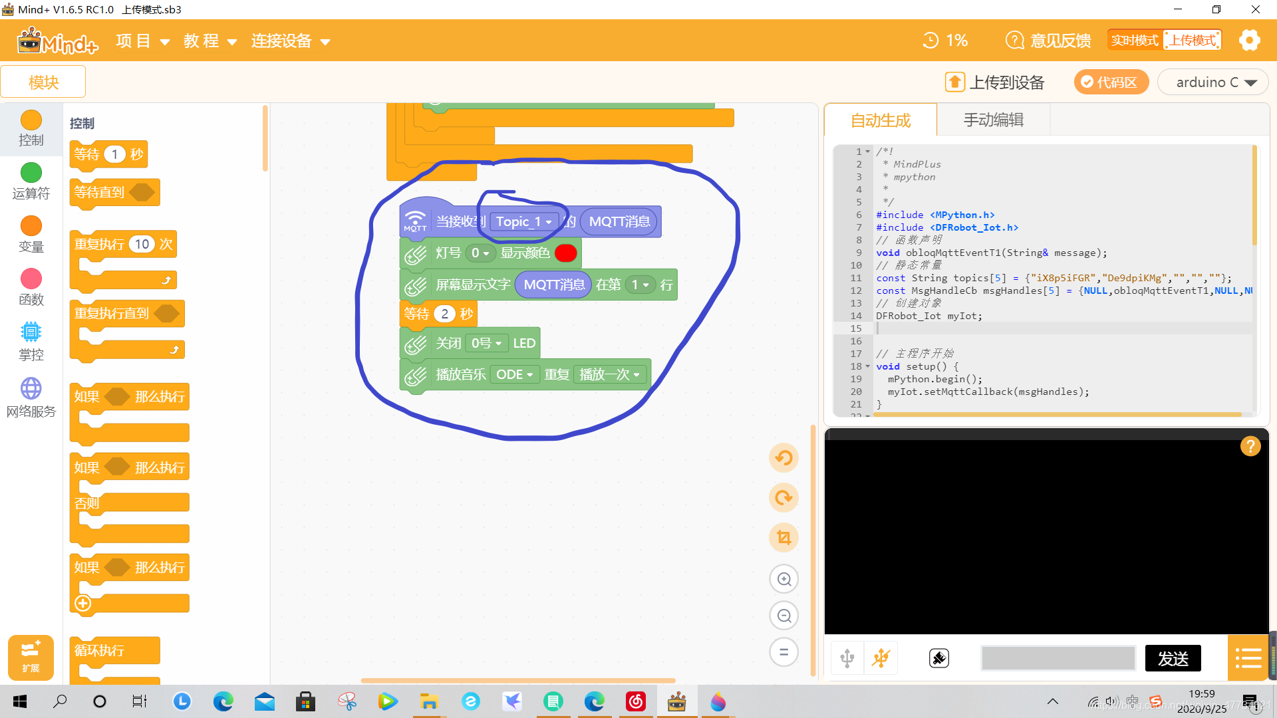Screen dimensions: 1277x718
Task: Click the 发送 send button
Action: 1173,658
